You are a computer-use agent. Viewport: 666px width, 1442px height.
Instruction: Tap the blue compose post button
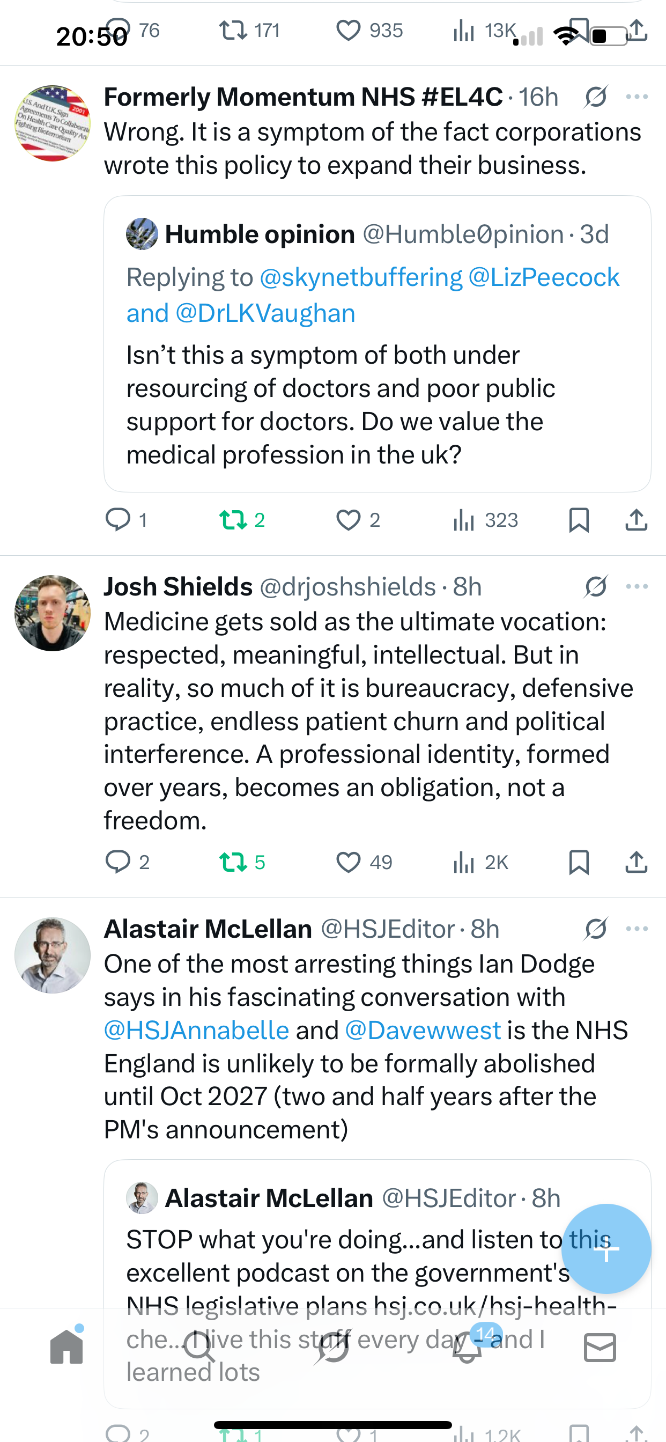[606, 1248]
